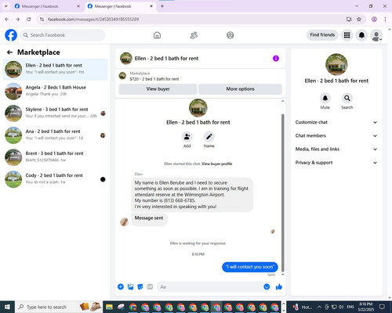Open the emoji picker in message box
392x313 pixels.
pos(267,287)
